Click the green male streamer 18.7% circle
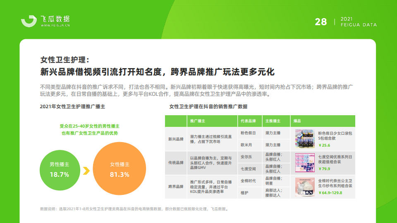Viewport: 397px width, 223px height. click(x=59, y=170)
